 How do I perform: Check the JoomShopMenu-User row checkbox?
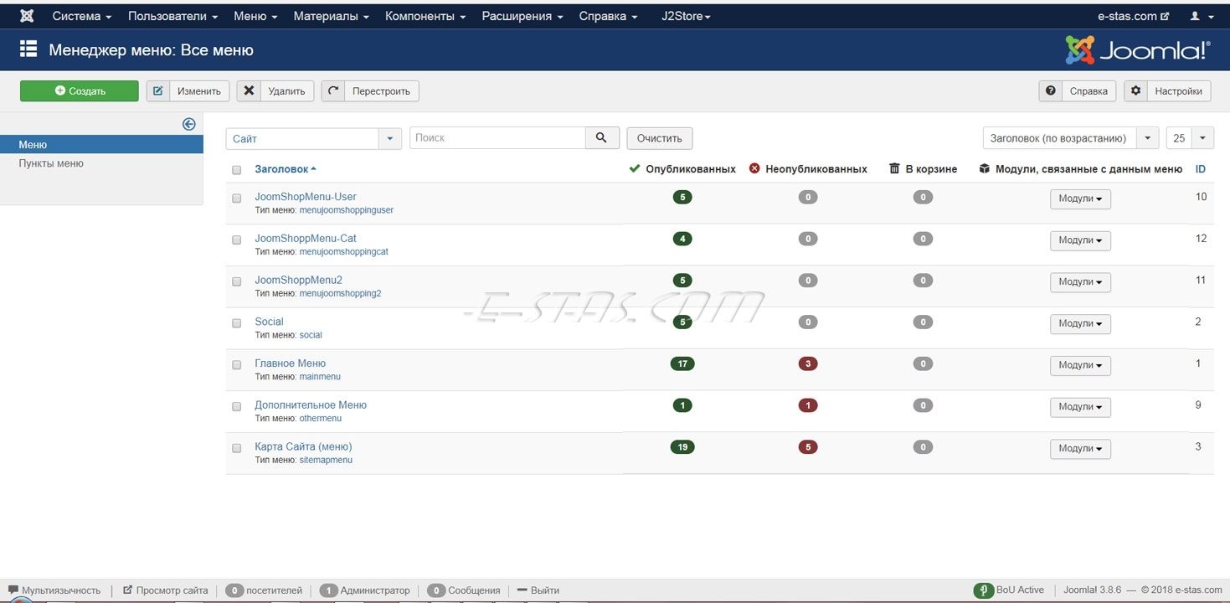coord(236,198)
